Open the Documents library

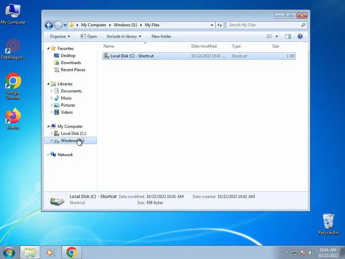point(71,91)
